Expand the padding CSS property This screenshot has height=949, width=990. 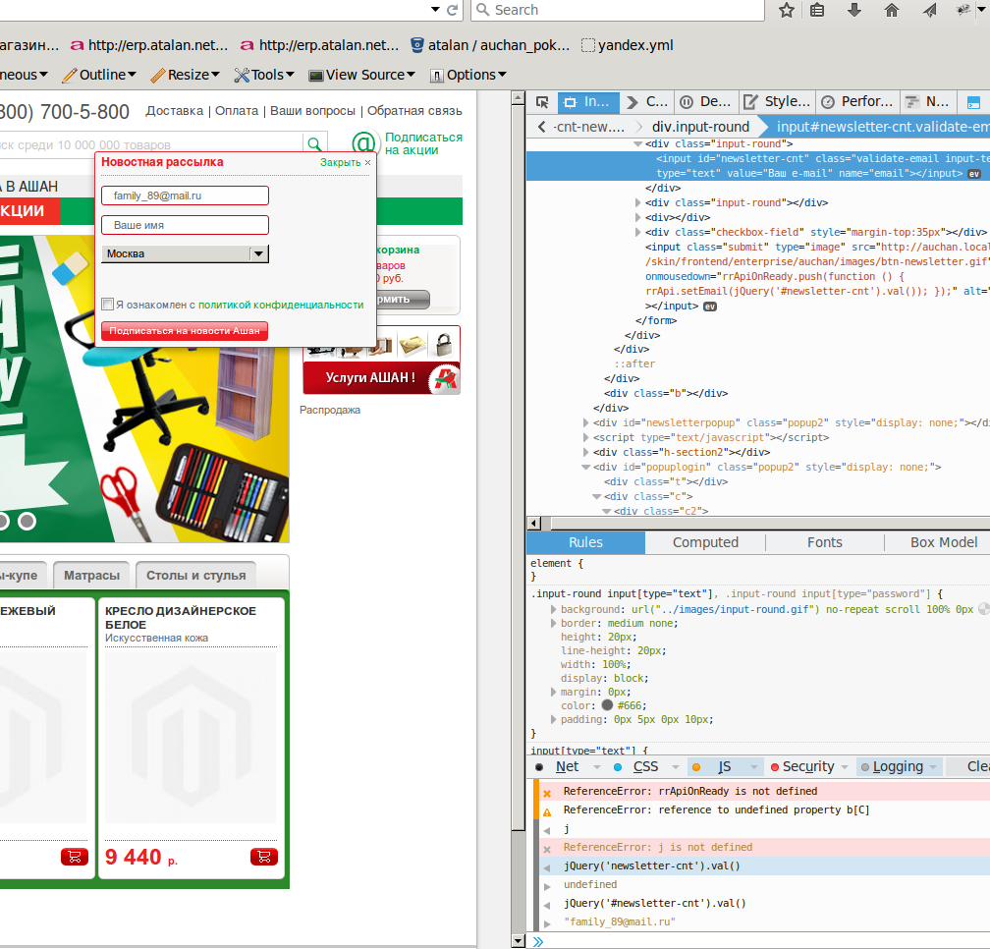click(x=553, y=720)
